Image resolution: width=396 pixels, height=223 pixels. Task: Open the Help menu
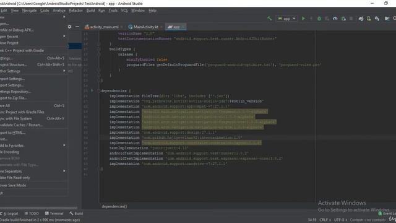click(152, 11)
